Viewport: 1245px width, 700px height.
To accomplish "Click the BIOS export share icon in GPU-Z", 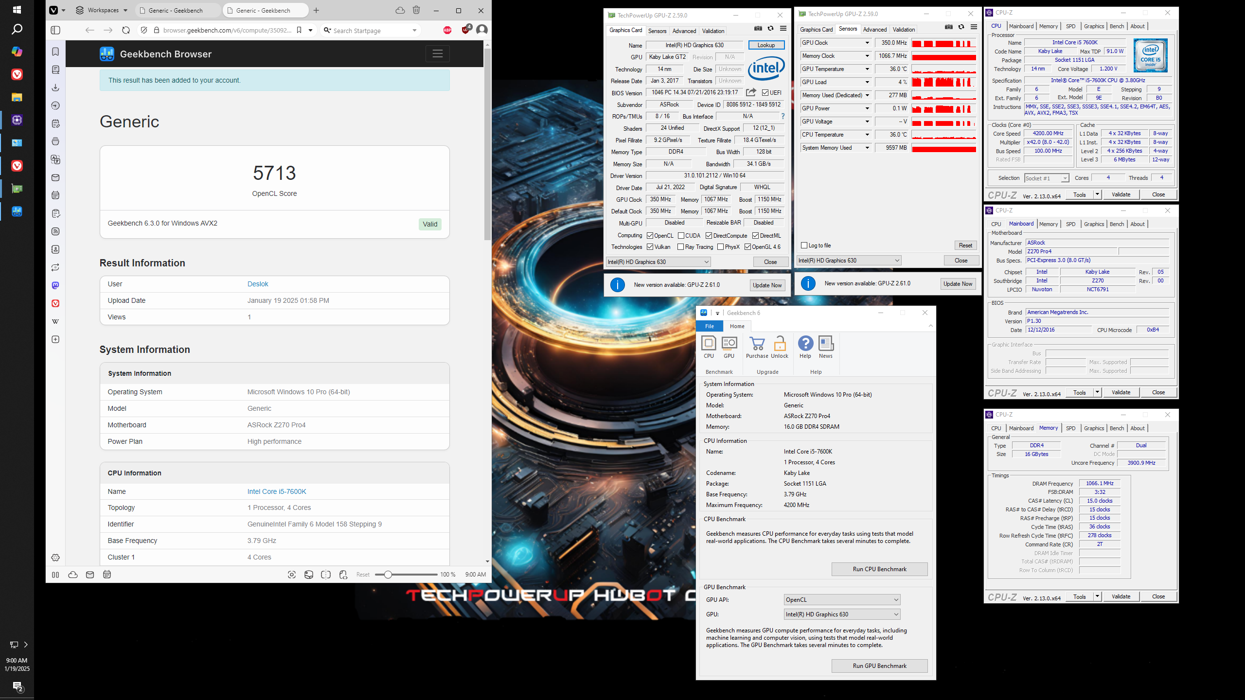I will click(x=751, y=92).
